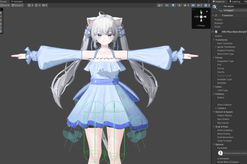Toggle the Gizmos icon

tap(205, 5)
